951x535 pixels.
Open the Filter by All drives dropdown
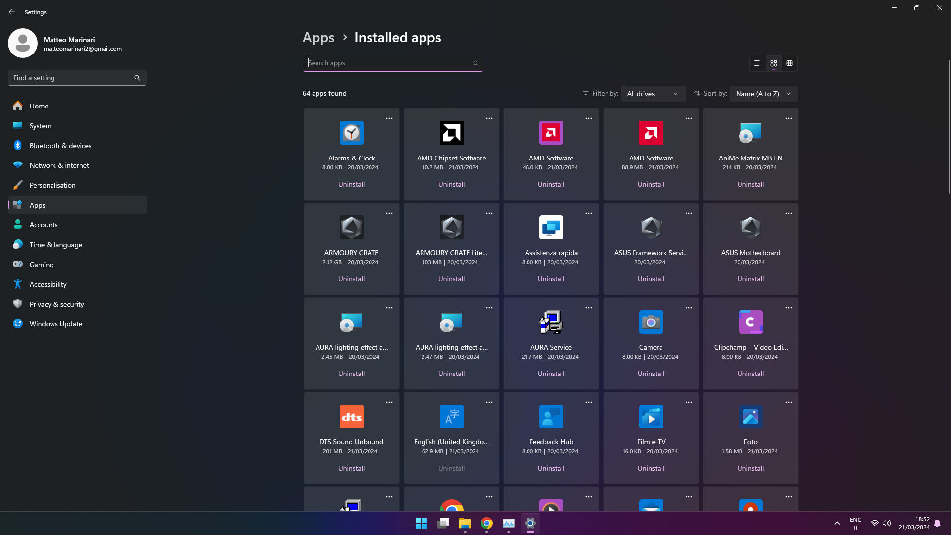click(x=652, y=94)
